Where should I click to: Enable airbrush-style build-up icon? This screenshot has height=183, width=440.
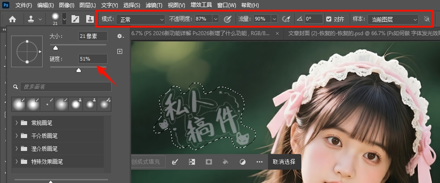[286, 19]
